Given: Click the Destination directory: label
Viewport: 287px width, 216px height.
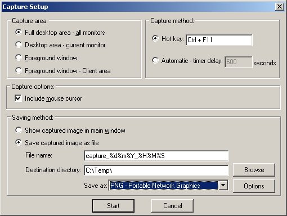Looking at the screenshot, I should point(53,170).
